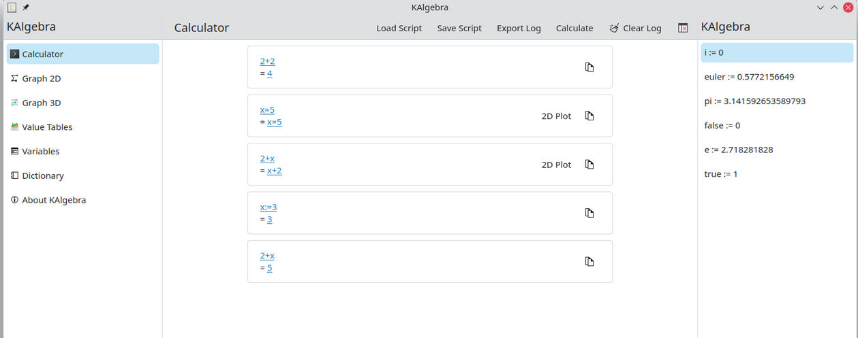Click copy icon on last 2+x entry
The image size is (858, 338).
tap(589, 262)
